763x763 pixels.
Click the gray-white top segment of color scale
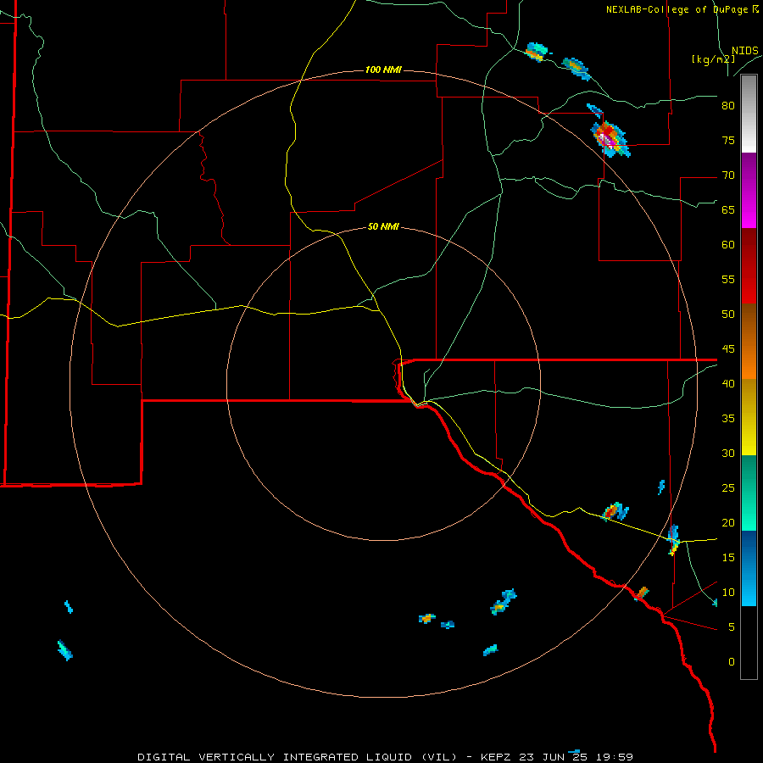[x=749, y=114]
